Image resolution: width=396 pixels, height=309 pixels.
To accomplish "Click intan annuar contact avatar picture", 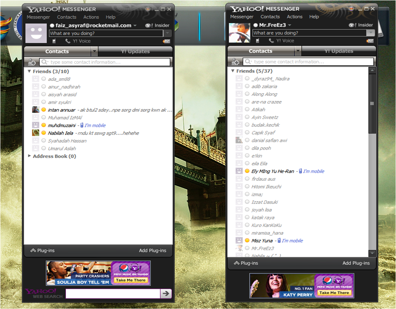I will (x=35, y=110).
